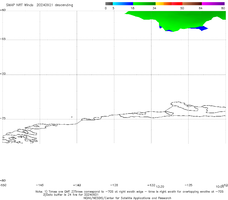The image size is (228, 200).
Task: Click the longitude label '-140'
Action: click(77, 185)
